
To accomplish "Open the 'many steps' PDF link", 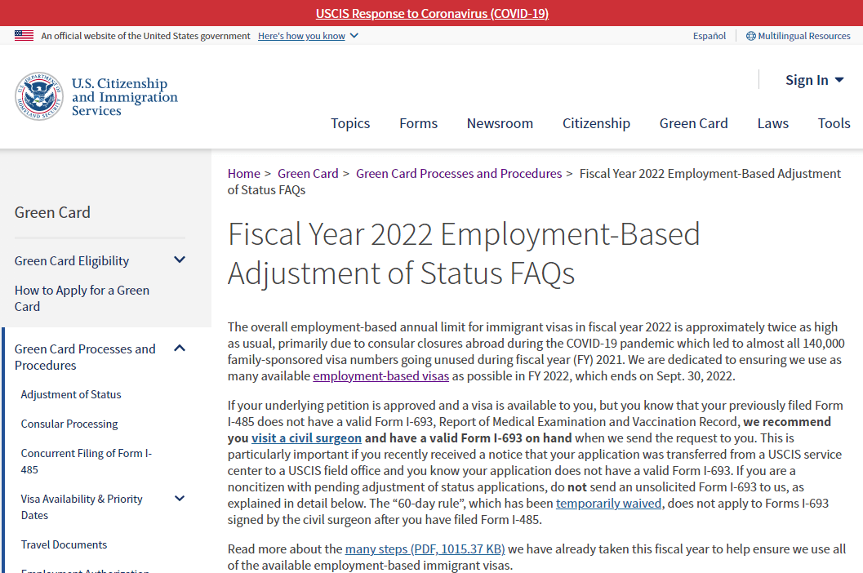I will click(x=425, y=549).
